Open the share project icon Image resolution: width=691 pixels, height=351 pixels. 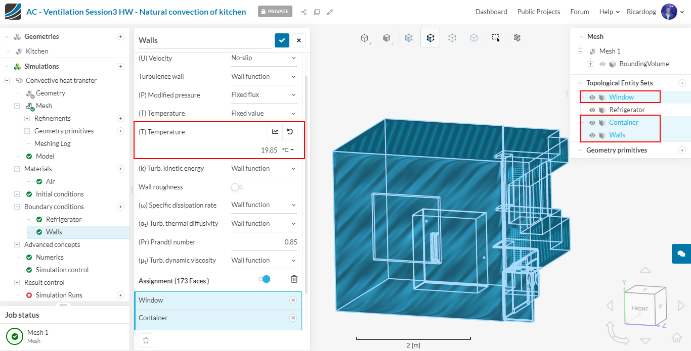(x=304, y=12)
